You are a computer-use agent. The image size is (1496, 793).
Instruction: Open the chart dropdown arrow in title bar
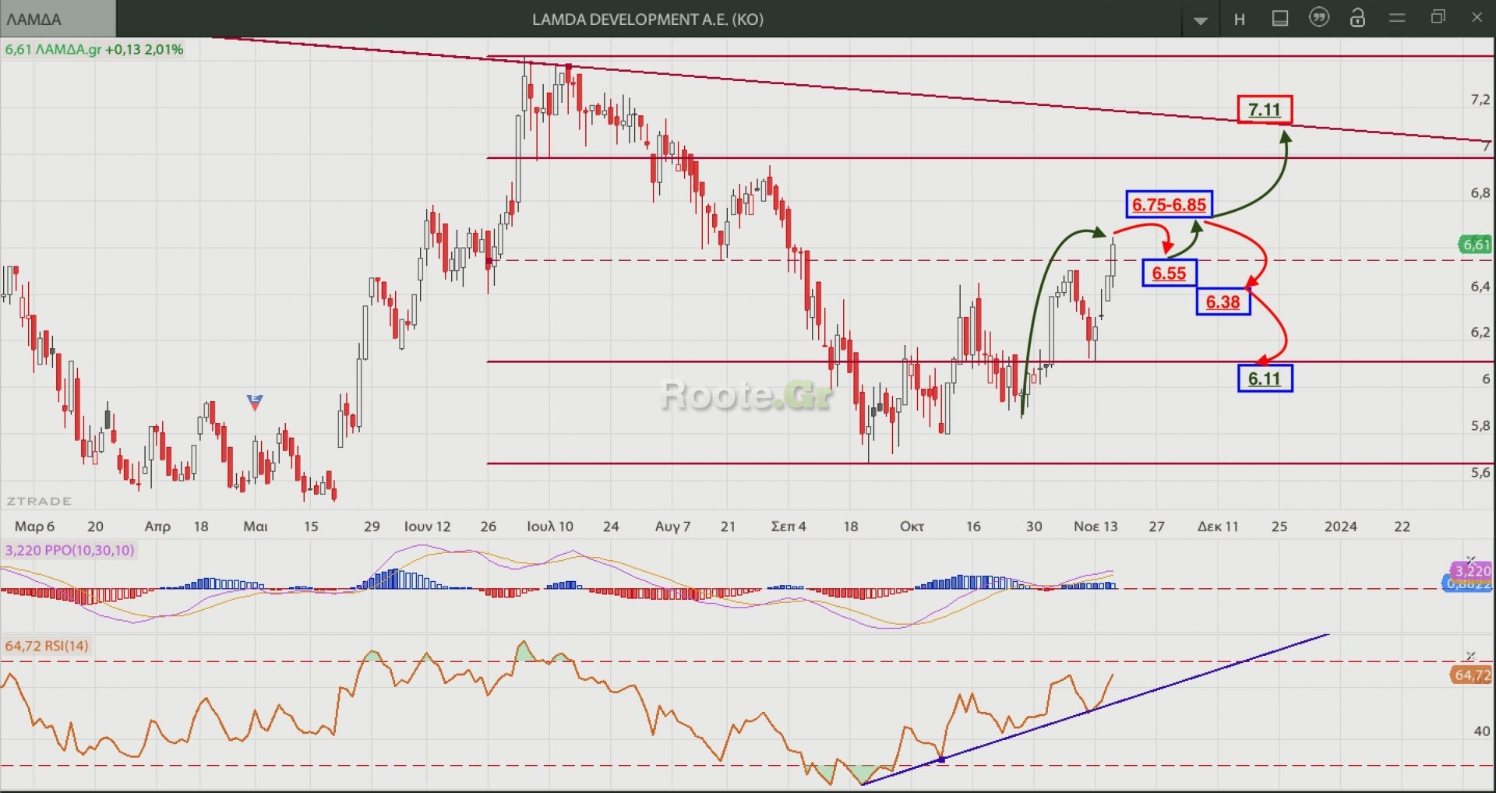1200,20
